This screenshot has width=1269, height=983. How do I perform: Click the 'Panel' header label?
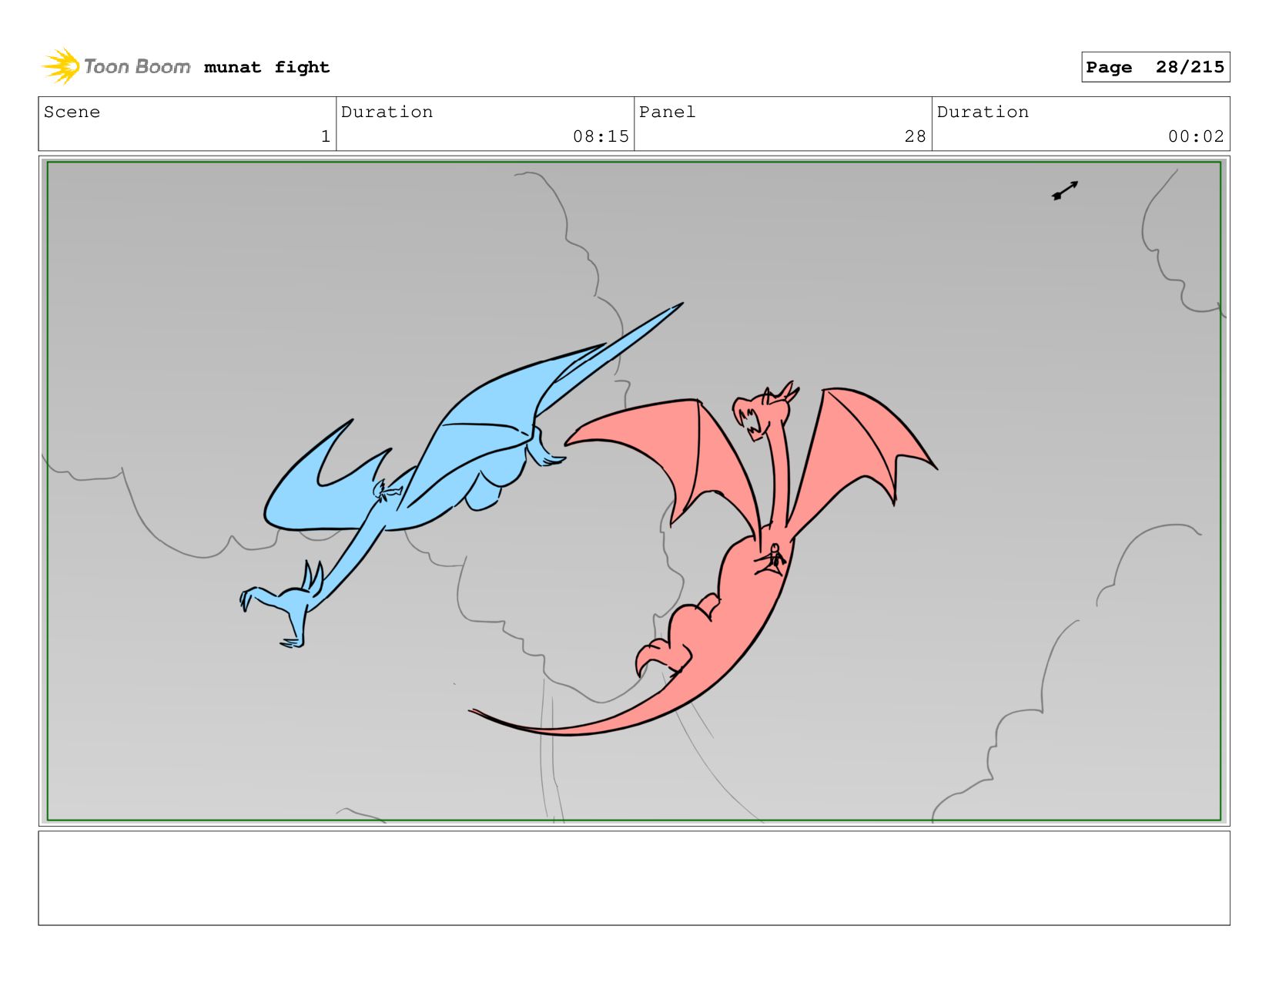[667, 112]
